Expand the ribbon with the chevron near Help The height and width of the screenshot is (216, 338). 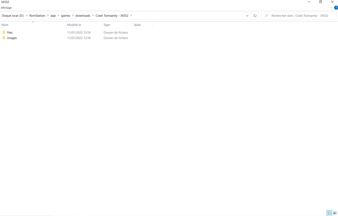point(331,8)
